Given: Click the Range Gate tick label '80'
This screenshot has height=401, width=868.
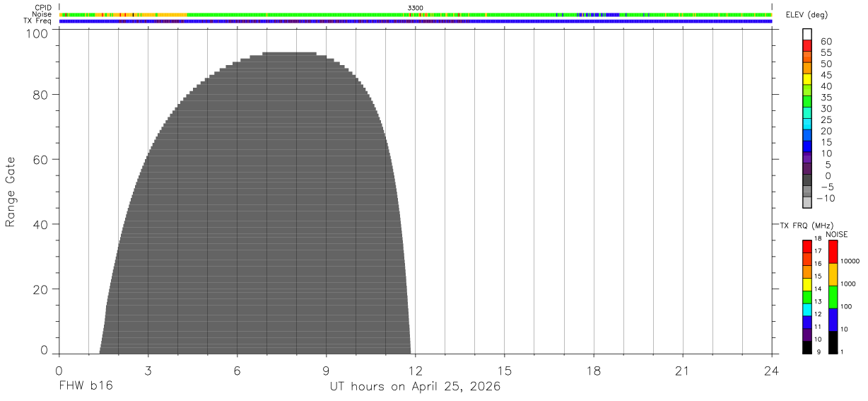Looking at the screenshot, I should tap(40, 95).
